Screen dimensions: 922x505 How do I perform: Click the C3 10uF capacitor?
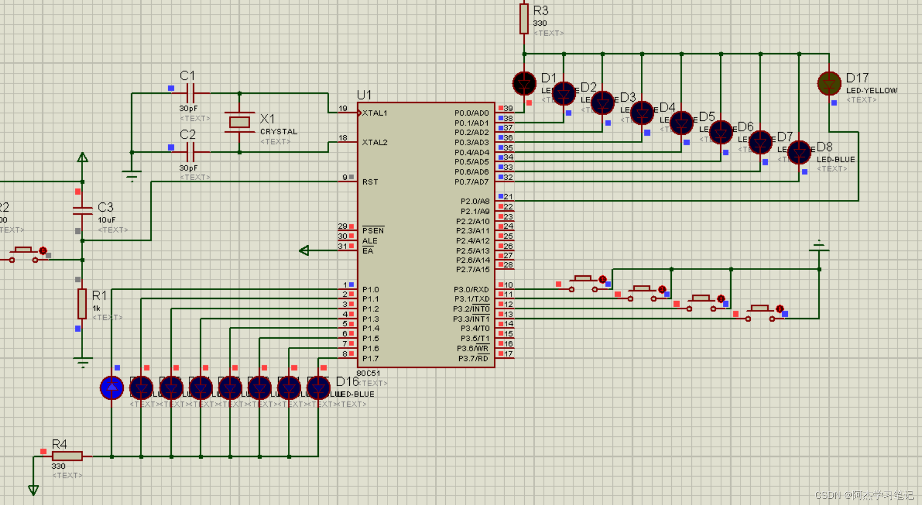82,210
